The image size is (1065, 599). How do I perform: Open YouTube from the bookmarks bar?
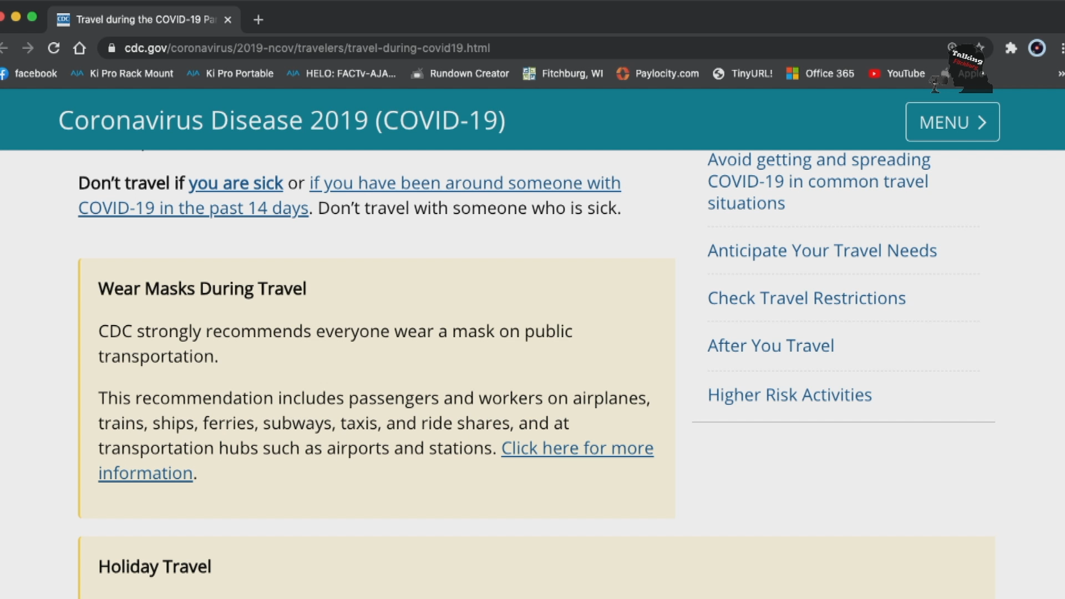click(906, 73)
